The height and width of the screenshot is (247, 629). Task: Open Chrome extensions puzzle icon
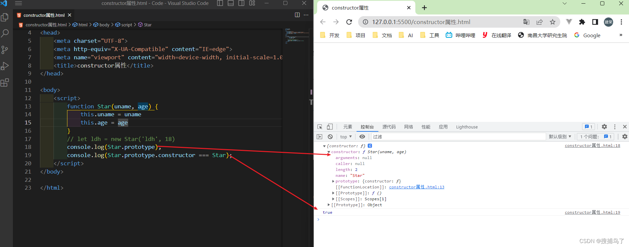(x=582, y=22)
